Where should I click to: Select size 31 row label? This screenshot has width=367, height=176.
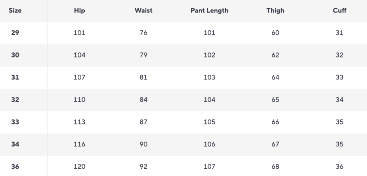click(x=15, y=77)
